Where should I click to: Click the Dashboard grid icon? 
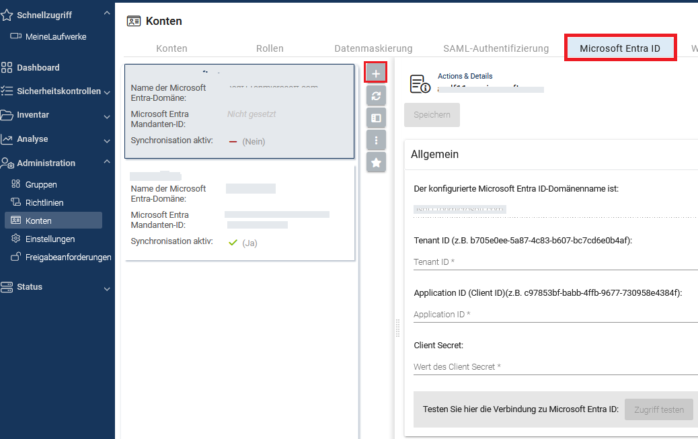click(x=7, y=68)
